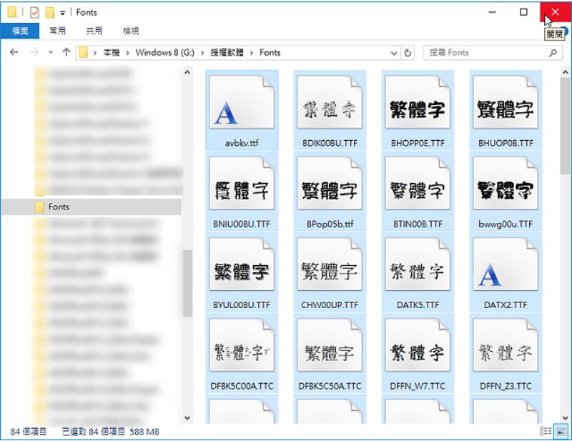Select the BTIN00B.TTF font file icon

point(418,184)
